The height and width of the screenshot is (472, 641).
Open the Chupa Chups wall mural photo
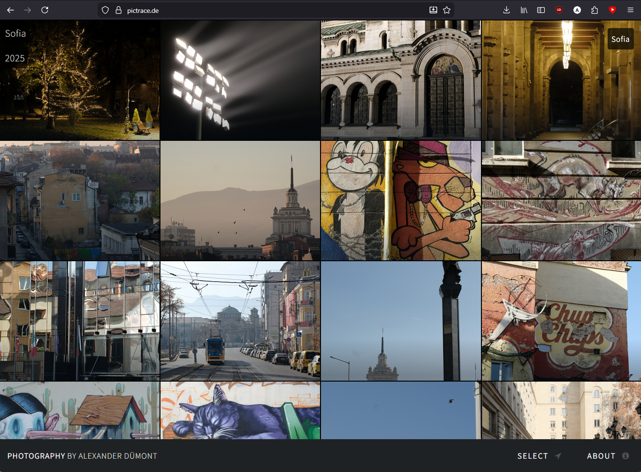(561, 321)
